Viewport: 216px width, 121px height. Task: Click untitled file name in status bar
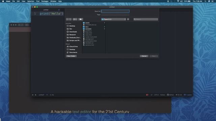click(x=41, y=95)
